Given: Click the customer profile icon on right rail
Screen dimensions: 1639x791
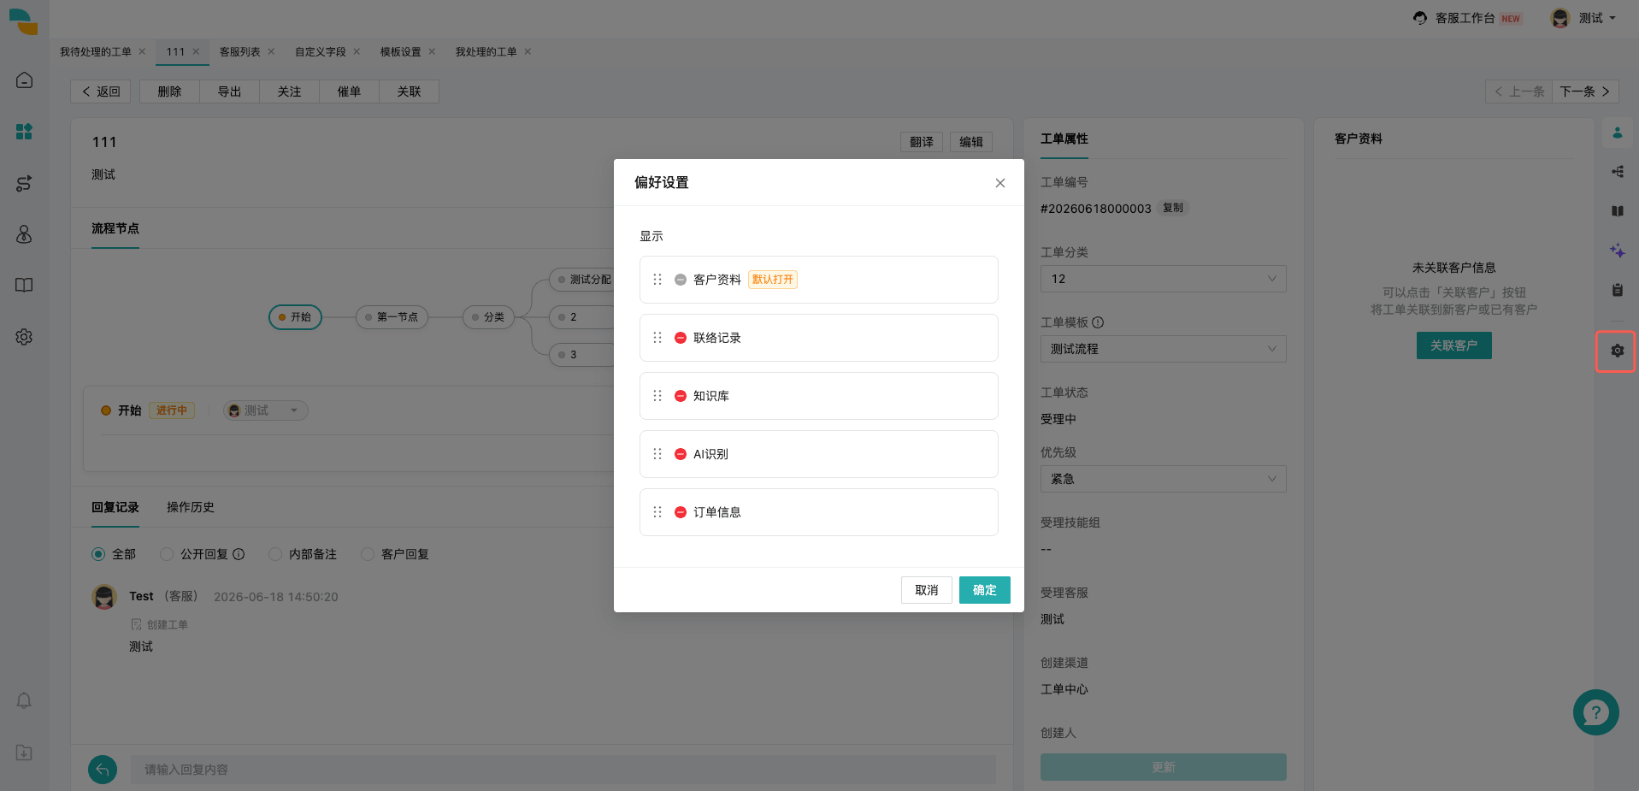Looking at the screenshot, I should click(1617, 133).
